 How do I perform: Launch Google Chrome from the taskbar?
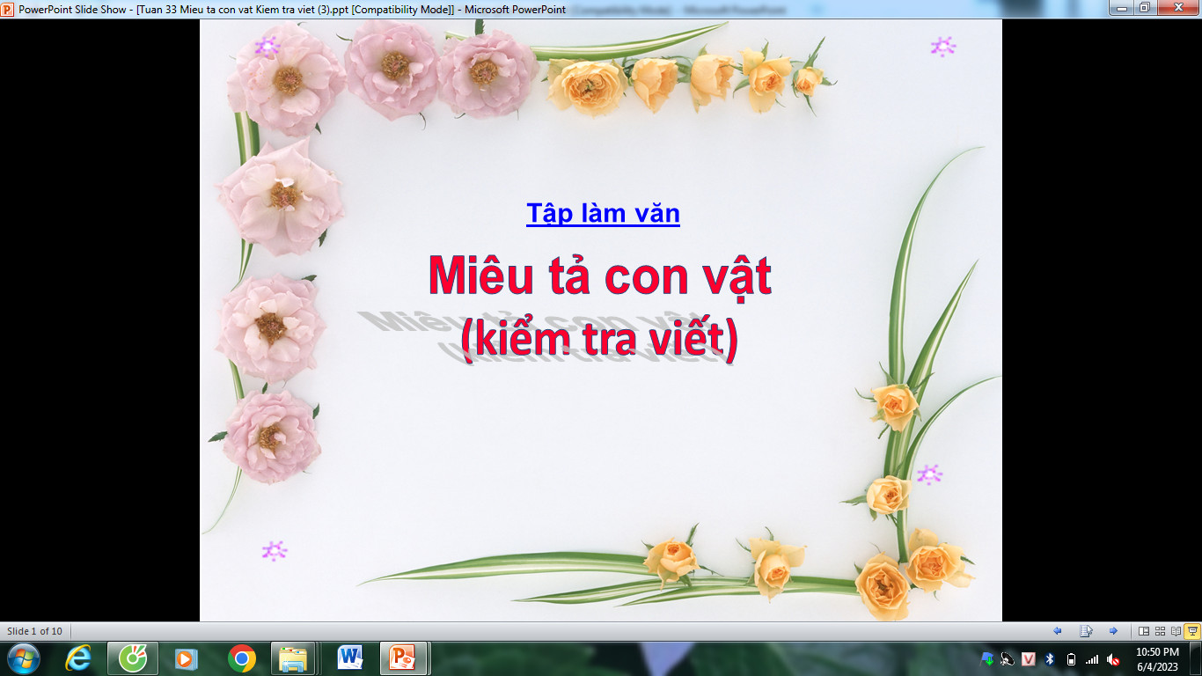tap(241, 658)
